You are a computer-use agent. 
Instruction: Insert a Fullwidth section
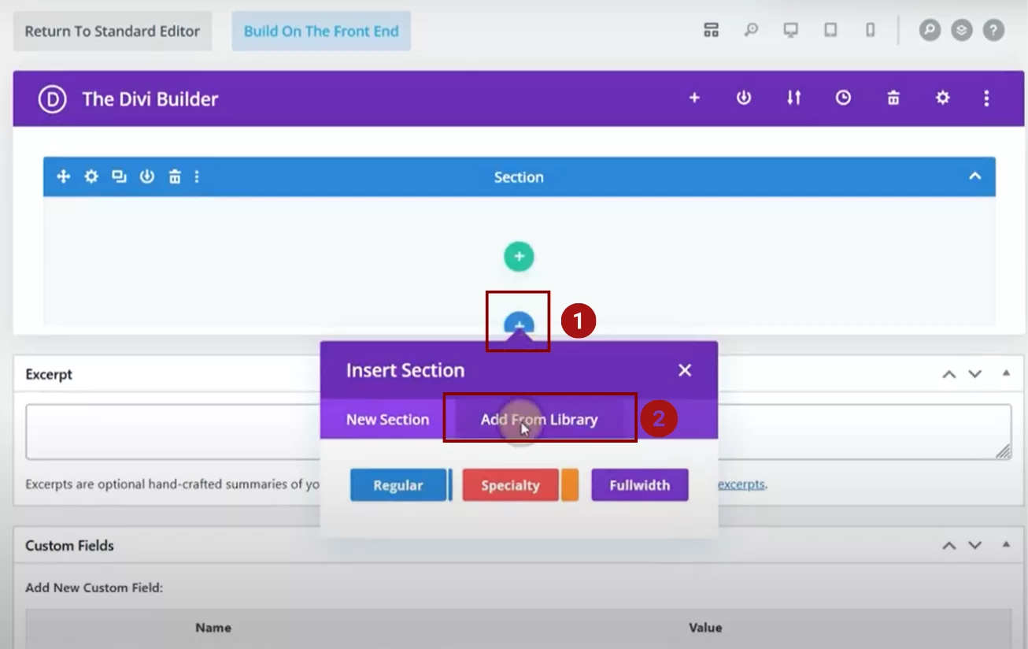point(640,485)
